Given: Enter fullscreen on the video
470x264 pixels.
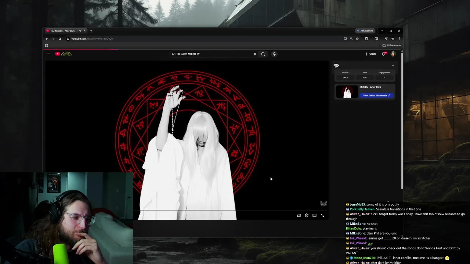Looking at the screenshot, I should [322, 215].
